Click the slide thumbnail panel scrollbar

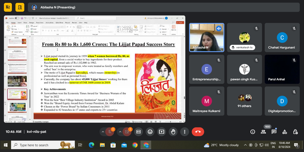point(30,98)
